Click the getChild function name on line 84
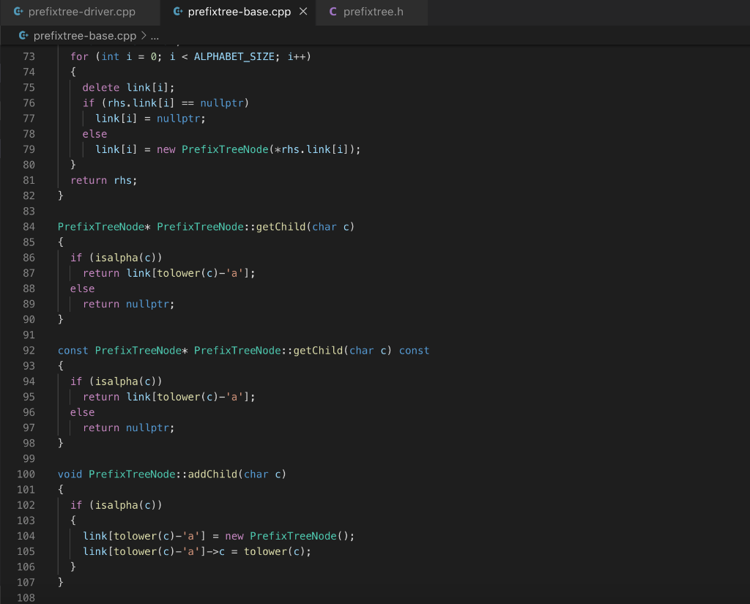Image resolution: width=750 pixels, height=604 pixels. 281,227
